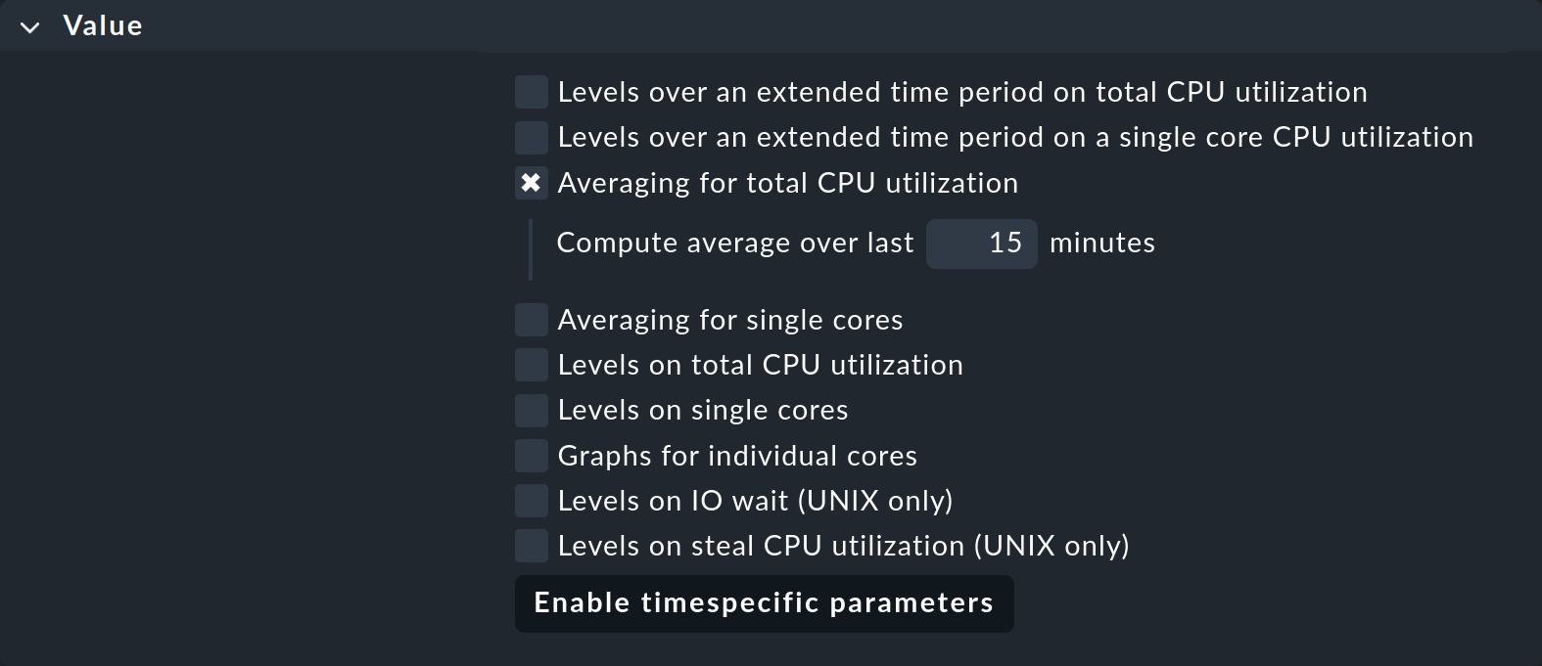1542x666 pixels.
Task: Click the checkbox for Levels on total CPU utilization
Action: [x=531, y=365]
